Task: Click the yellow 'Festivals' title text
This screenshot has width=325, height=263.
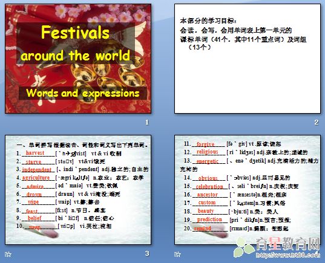Action: point(75,32)
